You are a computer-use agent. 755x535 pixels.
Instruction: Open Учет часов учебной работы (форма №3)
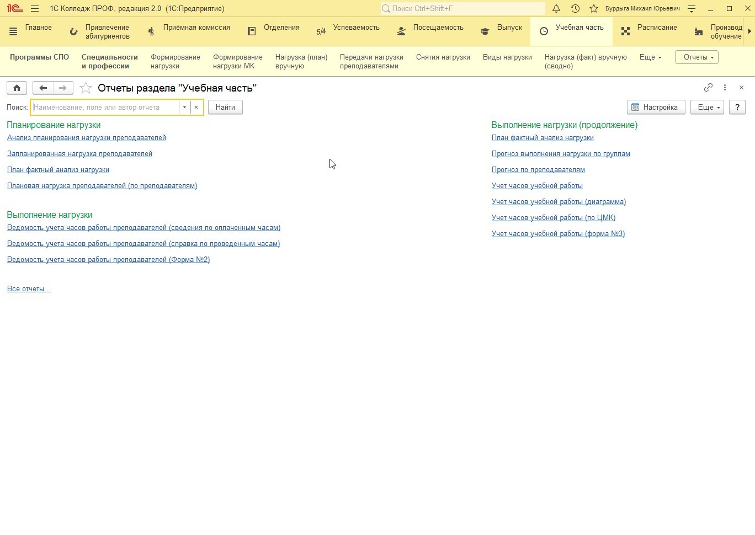pyautogui.click(x=558, y=234)
